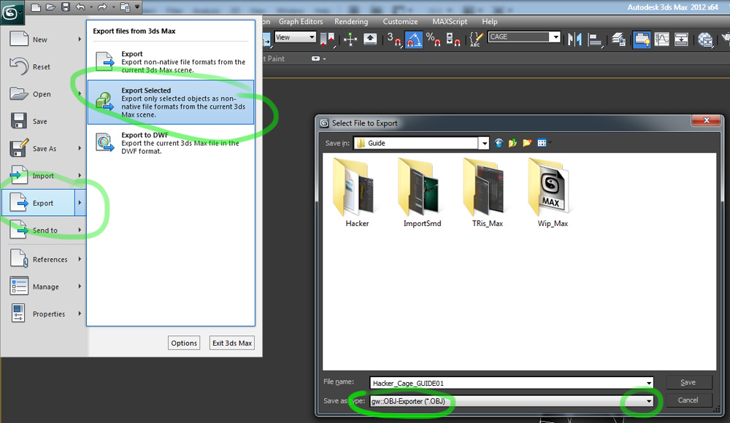Select Save in application menu

44,121
